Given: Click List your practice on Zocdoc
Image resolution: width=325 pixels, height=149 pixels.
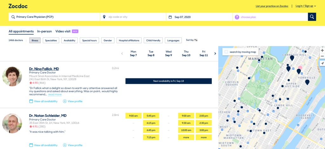Looking at the screenshot, I should pos(272,6).
